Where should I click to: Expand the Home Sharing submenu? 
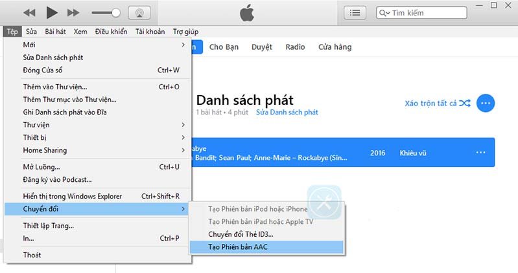[97, 150]
